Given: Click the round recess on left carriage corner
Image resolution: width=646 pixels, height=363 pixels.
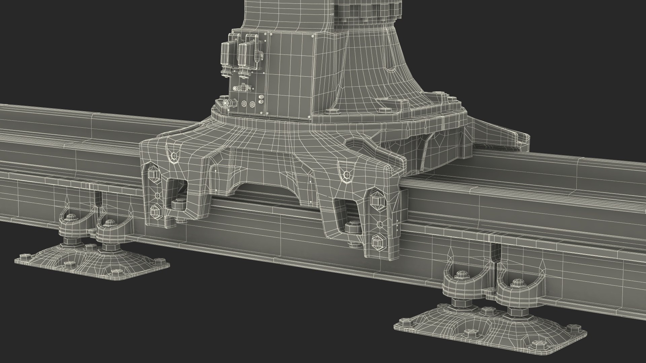Looking at the screenshot, I should pyautogui.click(x=173, y=156).
